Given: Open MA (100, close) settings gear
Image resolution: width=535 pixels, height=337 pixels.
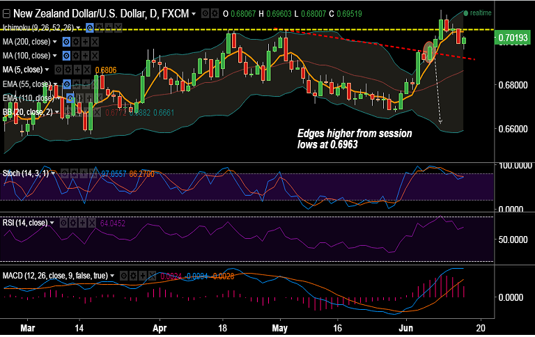Looking at the screenshot, I should pyautogui.click(x=76, y=56).
